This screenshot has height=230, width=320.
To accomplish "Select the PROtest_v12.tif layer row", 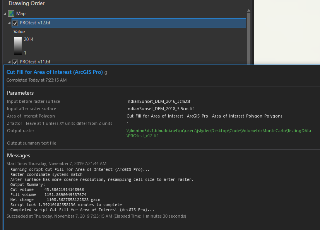I will (x=129, y=23).
